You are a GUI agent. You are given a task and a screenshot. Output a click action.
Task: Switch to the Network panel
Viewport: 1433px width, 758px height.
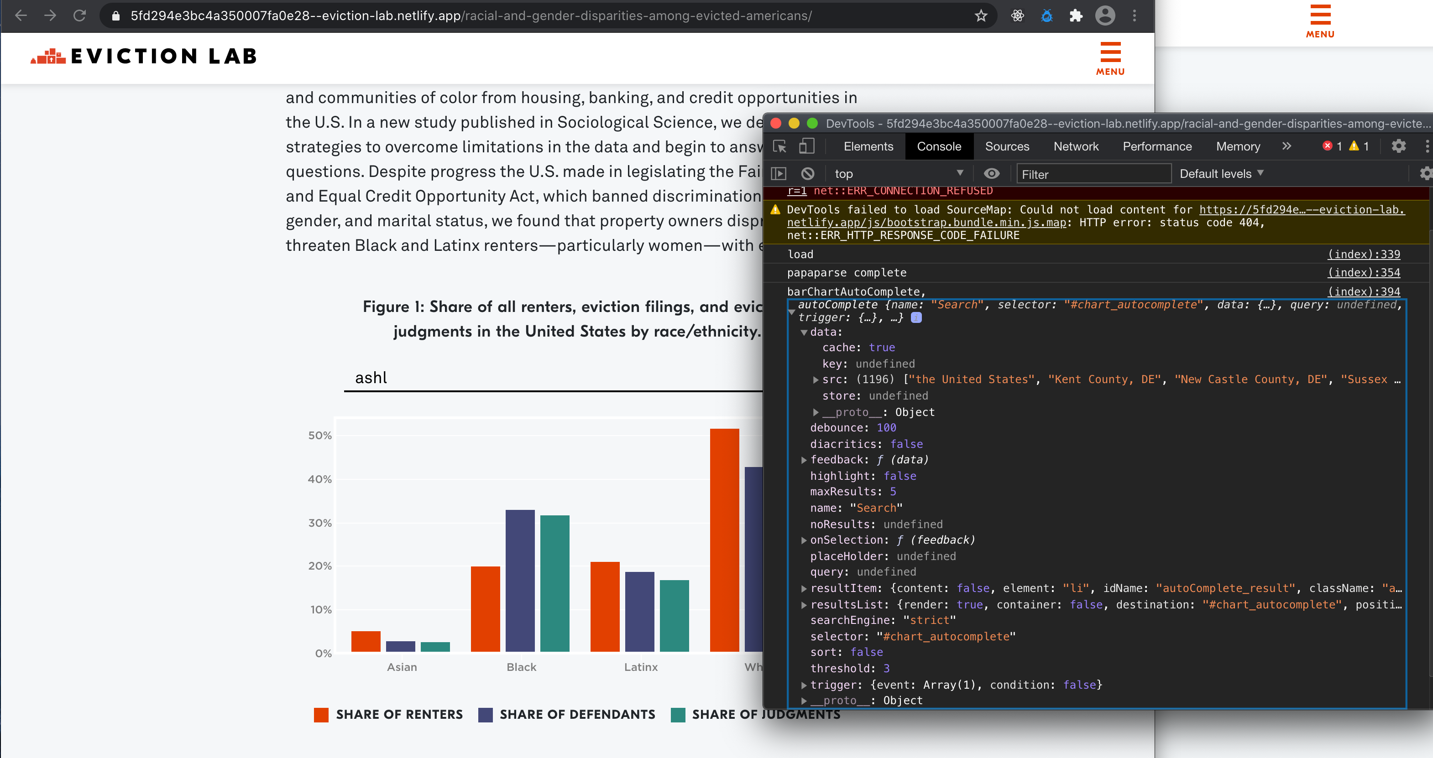pyautogui.click(x=1076, y=146)
